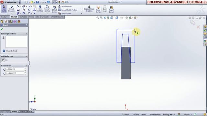This screenshot has width=207, height=116.
Task: Collapse the Existing Relations section
Action: coord(26,34)
